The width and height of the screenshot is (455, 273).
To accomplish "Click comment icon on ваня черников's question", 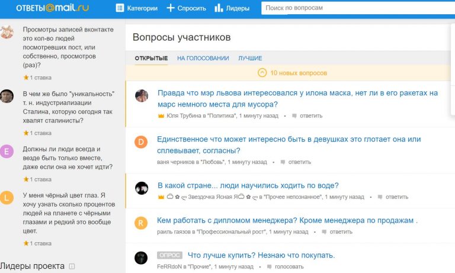I will (x=283, y=162).
